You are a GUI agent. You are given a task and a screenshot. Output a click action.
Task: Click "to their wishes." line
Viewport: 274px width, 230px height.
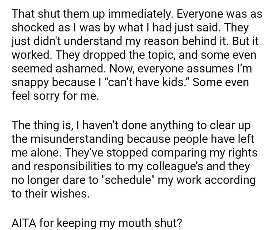pos(51,194)
